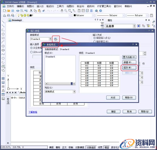Screen dimensions: 157x150
Task: Select the Arc tool in left toolbar
Action: (x=3, y=42)
